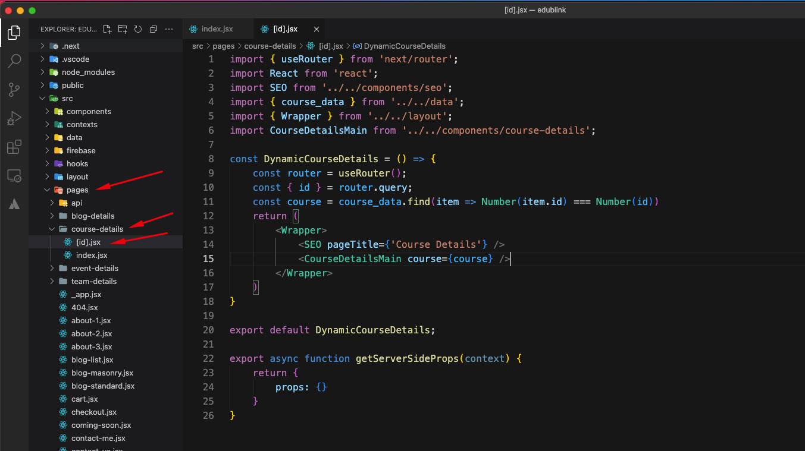Image resolution: width=805 pixels, height=451 pixels.
Task: Open Explorer's more actions ellipsis menu
Action: click(169, 29)
